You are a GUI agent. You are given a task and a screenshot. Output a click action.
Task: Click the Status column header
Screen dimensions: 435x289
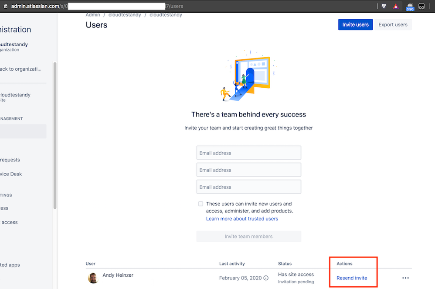click(x=285, y=264)
